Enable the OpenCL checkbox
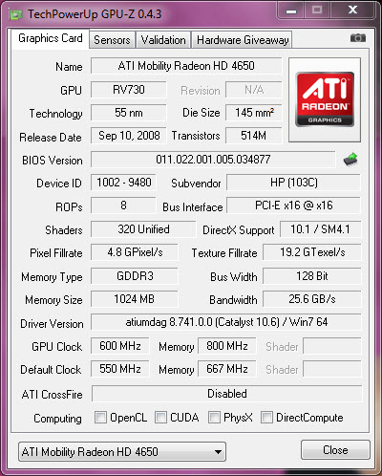This screenshot has width=382, height=476. (x=100, y=417)
